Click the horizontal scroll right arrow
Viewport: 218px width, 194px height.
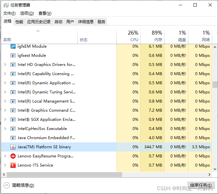click(x=210, y=175)
